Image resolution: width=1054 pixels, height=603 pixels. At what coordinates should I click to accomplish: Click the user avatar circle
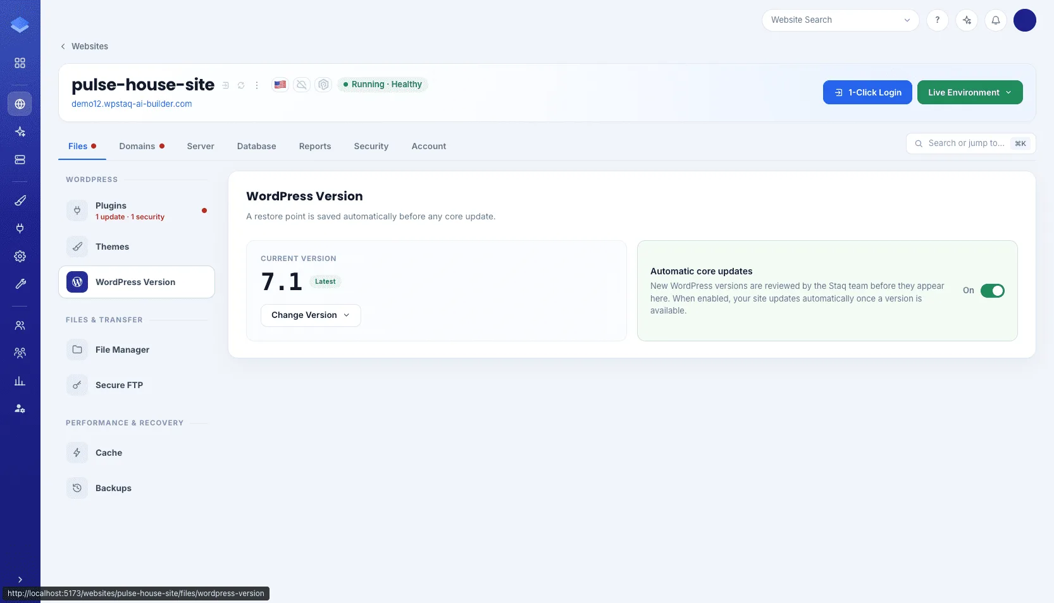(x=1024, y=20)
